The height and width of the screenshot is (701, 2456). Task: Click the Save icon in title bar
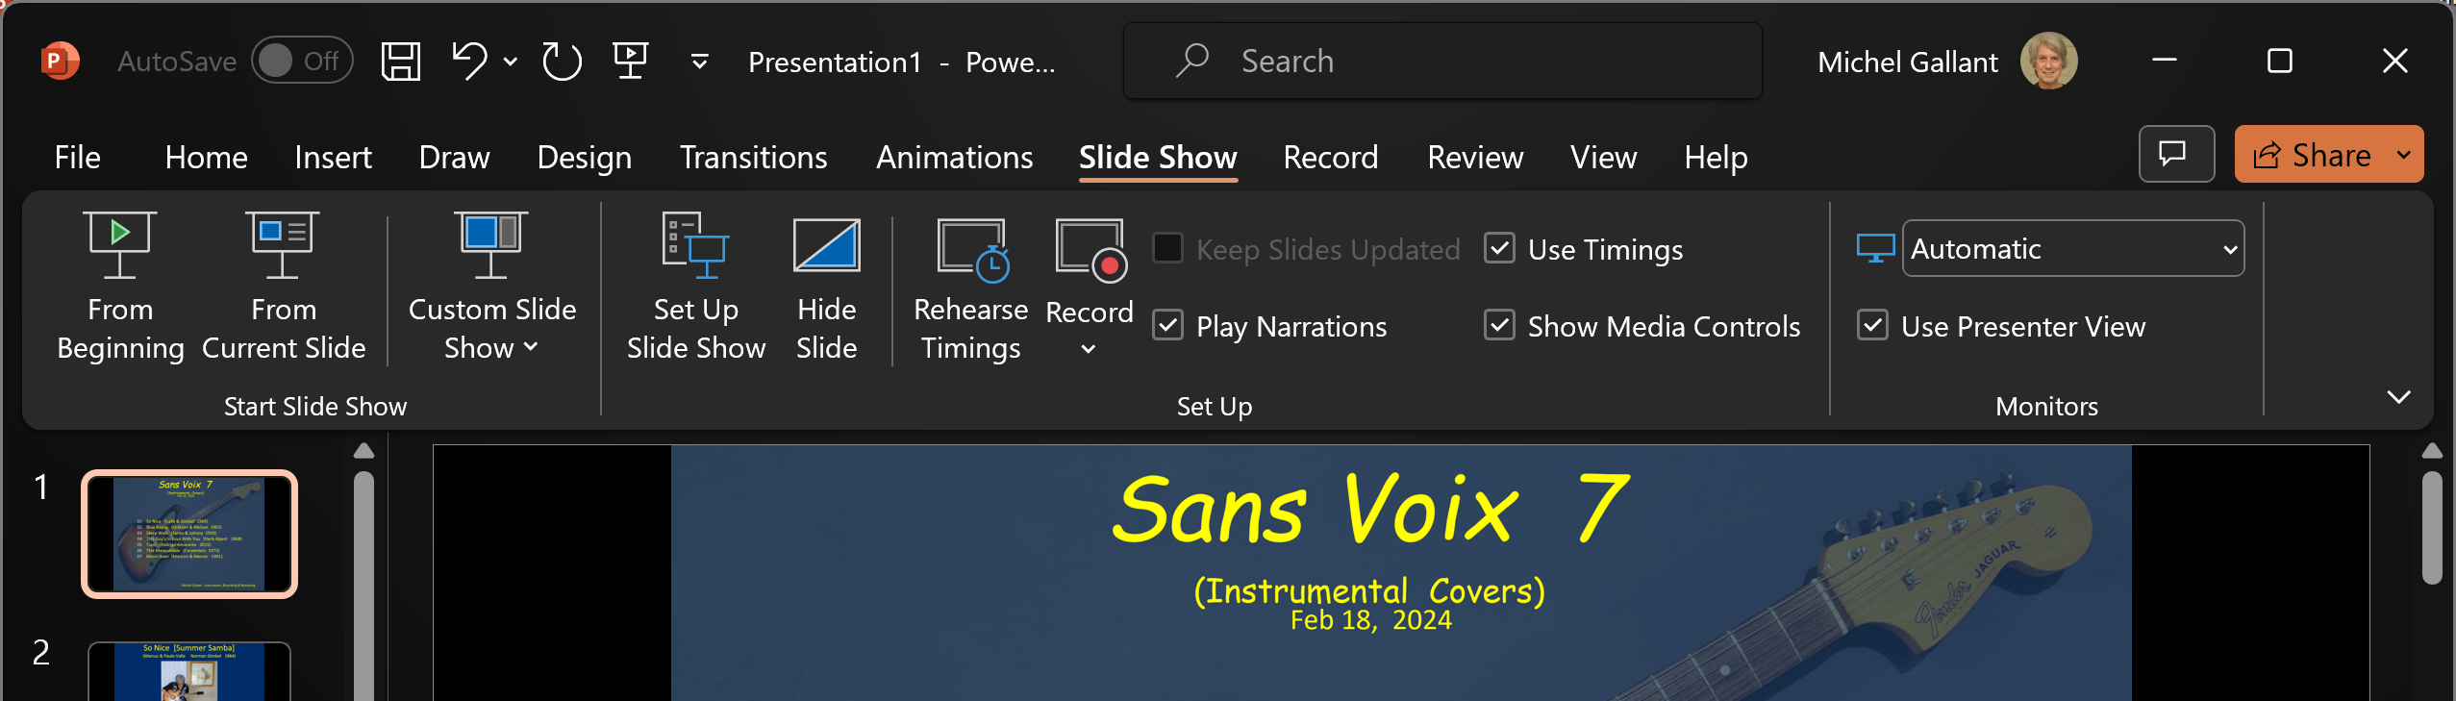pos(400,62)
